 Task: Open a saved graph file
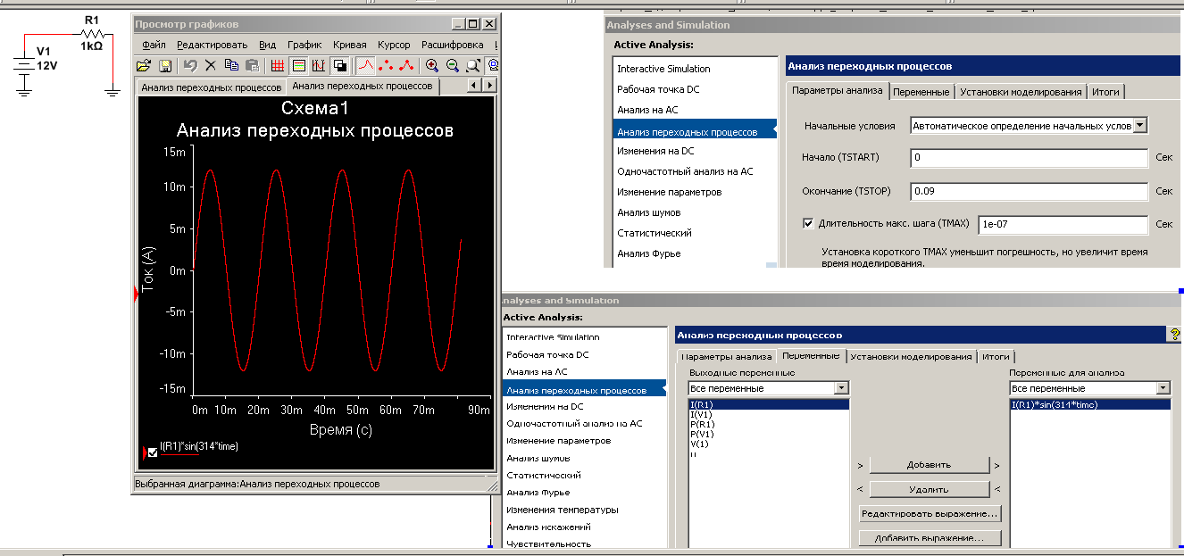tap(144, 64)
